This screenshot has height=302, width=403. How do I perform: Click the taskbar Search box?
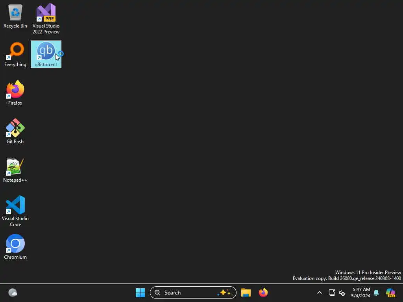193,293
